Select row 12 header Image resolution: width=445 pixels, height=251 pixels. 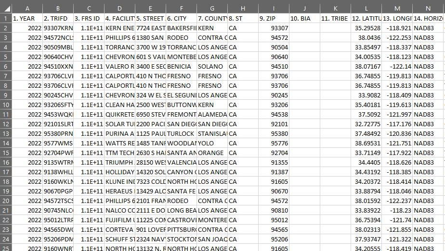pos(6,124)
